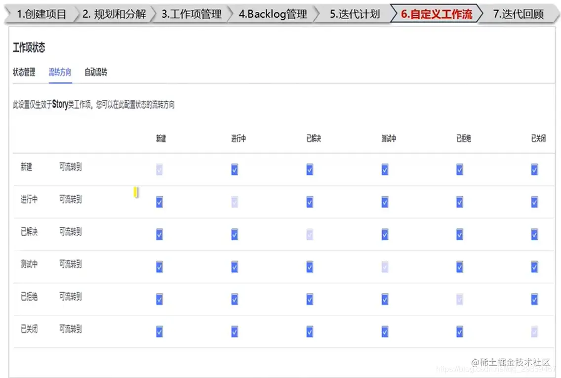Open step 1.创建项目 in the process bar
The width and height of the screenshot is (561, 378).
(x=41, y=14)
